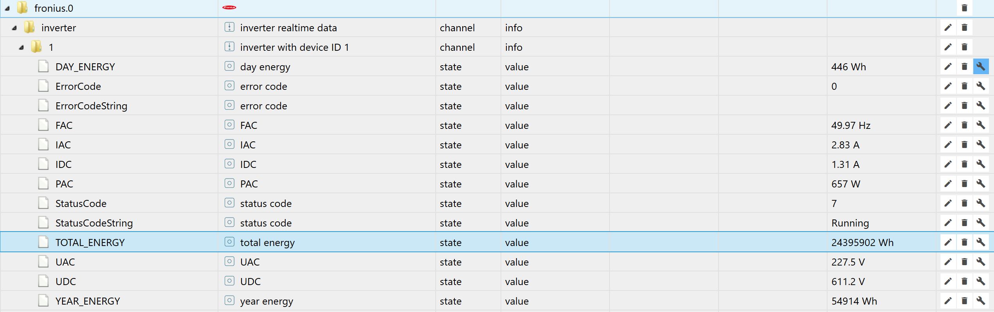The height and width of the screenshot is (312, 994).
Task: Click the 227.5 V UAC value
Action: click(x=848, y=262)
